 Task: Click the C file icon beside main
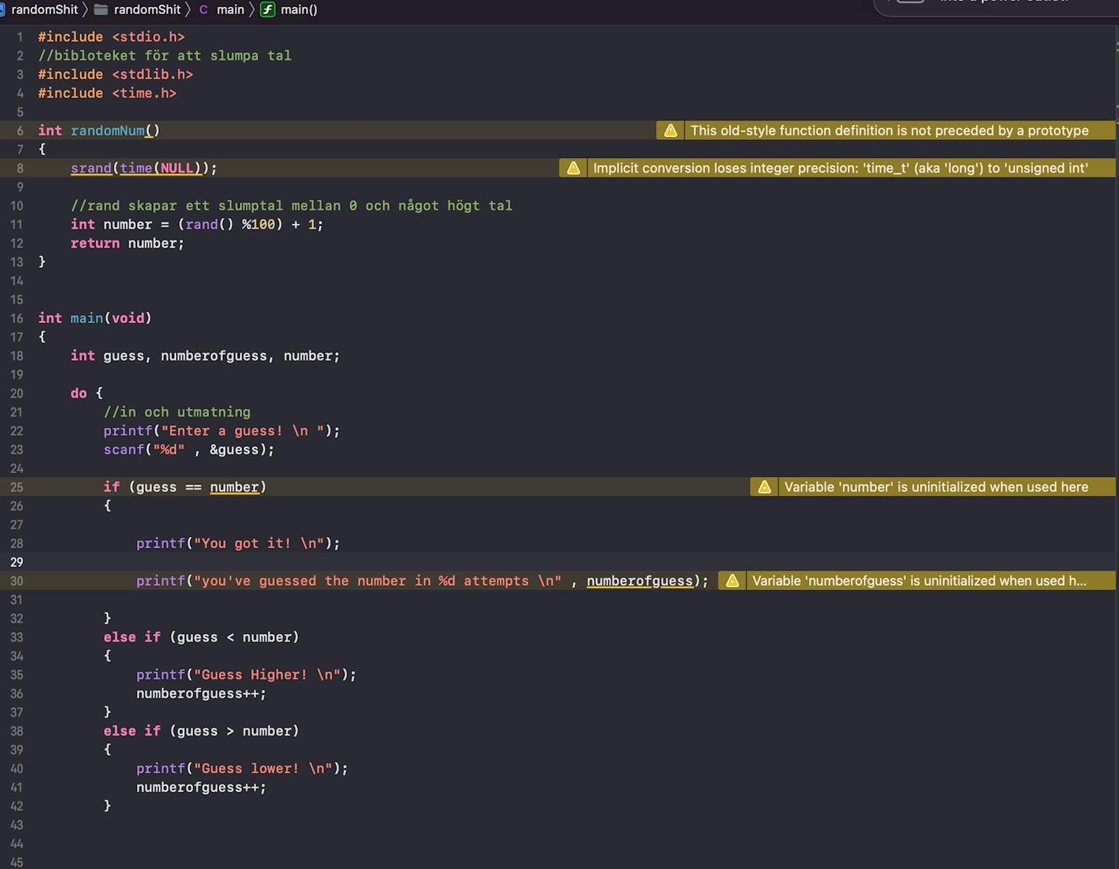(x=204, y=10)
